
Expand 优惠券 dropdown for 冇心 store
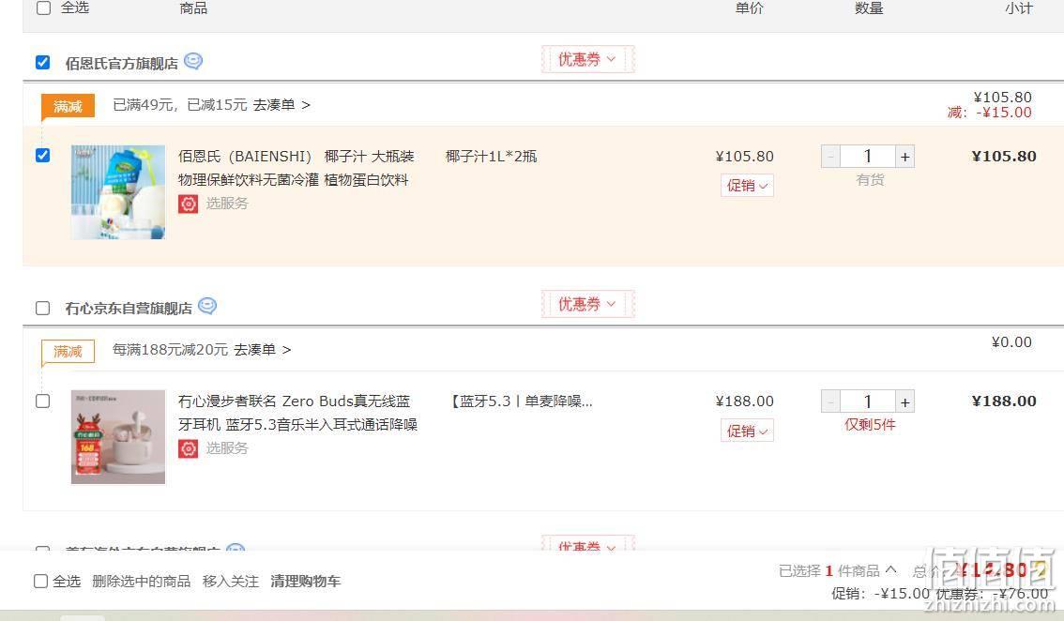(x=587, y=305)
